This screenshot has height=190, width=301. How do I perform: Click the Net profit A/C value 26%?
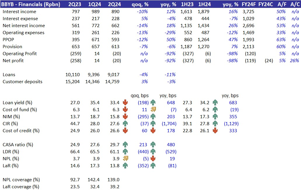(294, 60)
